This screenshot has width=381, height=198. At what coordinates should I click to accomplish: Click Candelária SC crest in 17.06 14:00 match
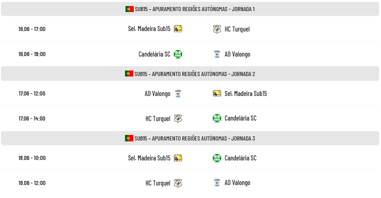(217, 118)
